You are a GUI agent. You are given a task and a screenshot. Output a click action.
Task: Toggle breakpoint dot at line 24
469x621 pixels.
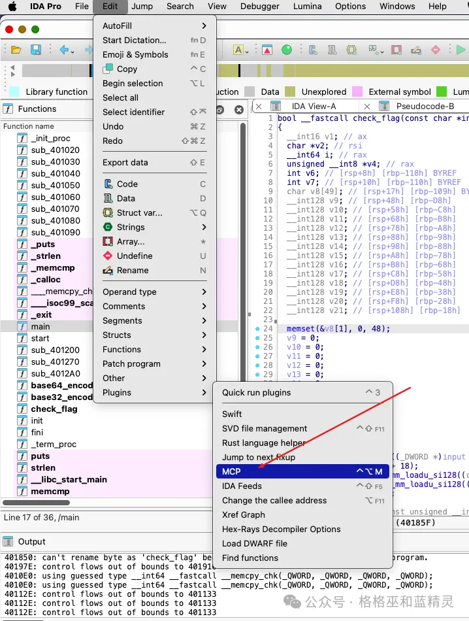pyautogui.click(x=257, y=329)
